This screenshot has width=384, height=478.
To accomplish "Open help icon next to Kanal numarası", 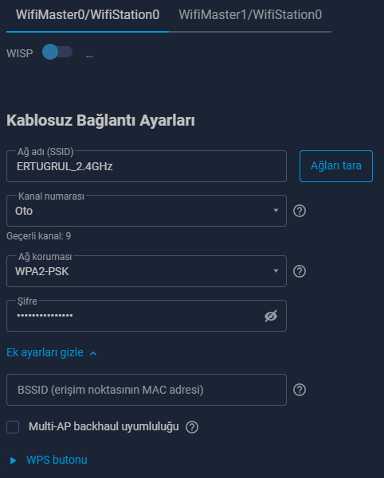I will click(300, 211).
